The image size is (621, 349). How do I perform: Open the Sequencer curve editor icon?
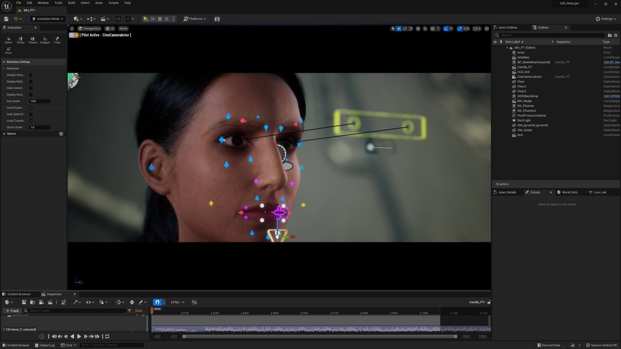click(x=194, y=302)
